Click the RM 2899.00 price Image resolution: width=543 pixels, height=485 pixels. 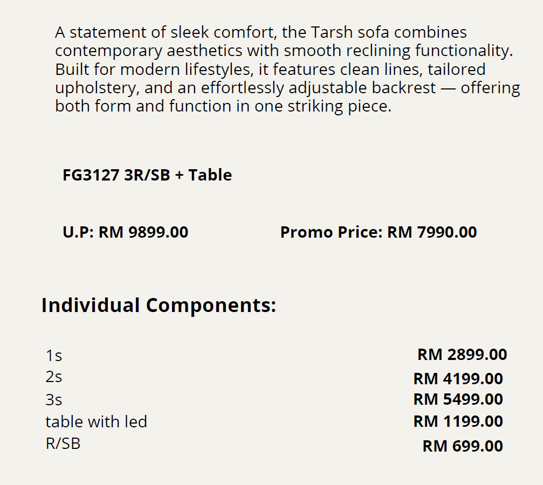[x=462, y=355]
